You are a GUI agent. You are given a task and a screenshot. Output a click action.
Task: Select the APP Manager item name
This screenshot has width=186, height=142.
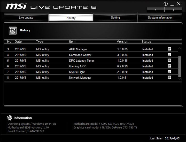click(x=78, y=49)
